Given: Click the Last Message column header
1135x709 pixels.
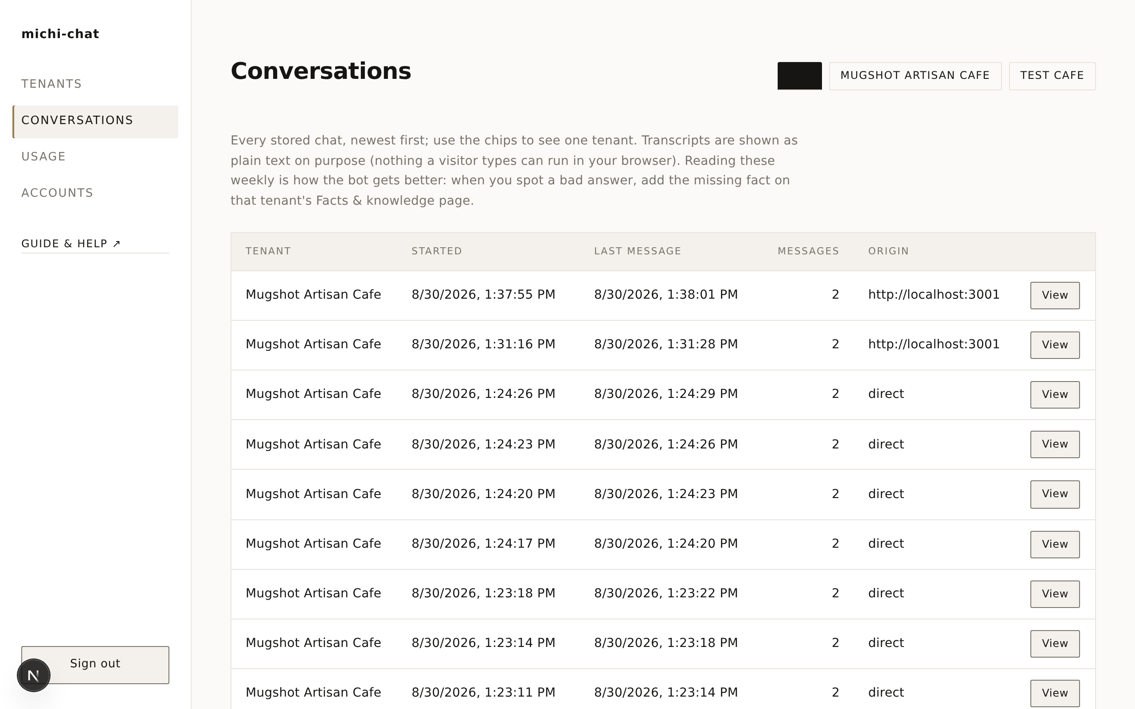Looking at the screenshot, I should (x=638, y=251).
